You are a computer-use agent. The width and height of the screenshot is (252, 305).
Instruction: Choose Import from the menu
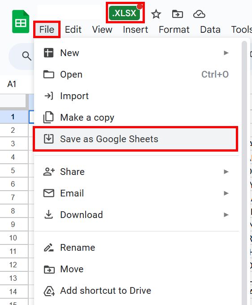(136, 96)
